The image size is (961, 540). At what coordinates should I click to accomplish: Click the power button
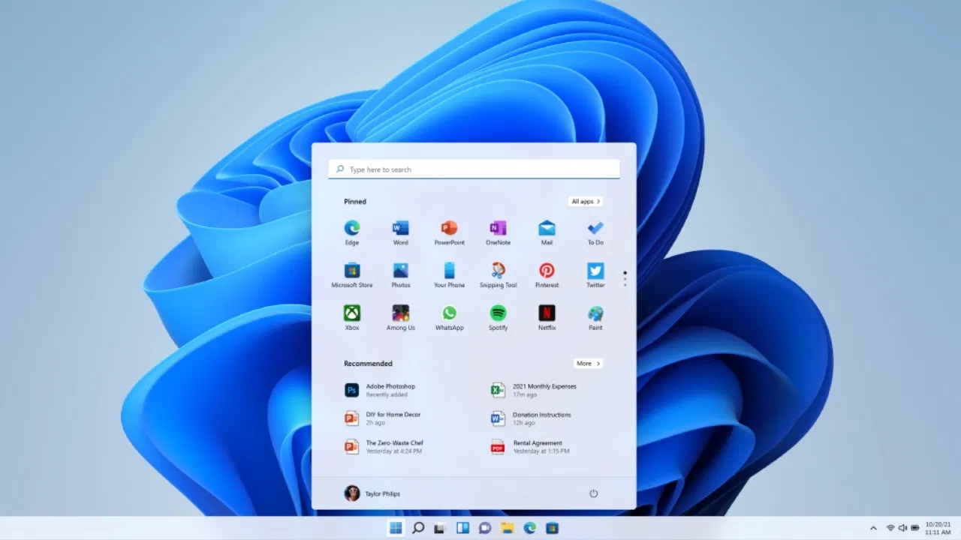[593, 493]
